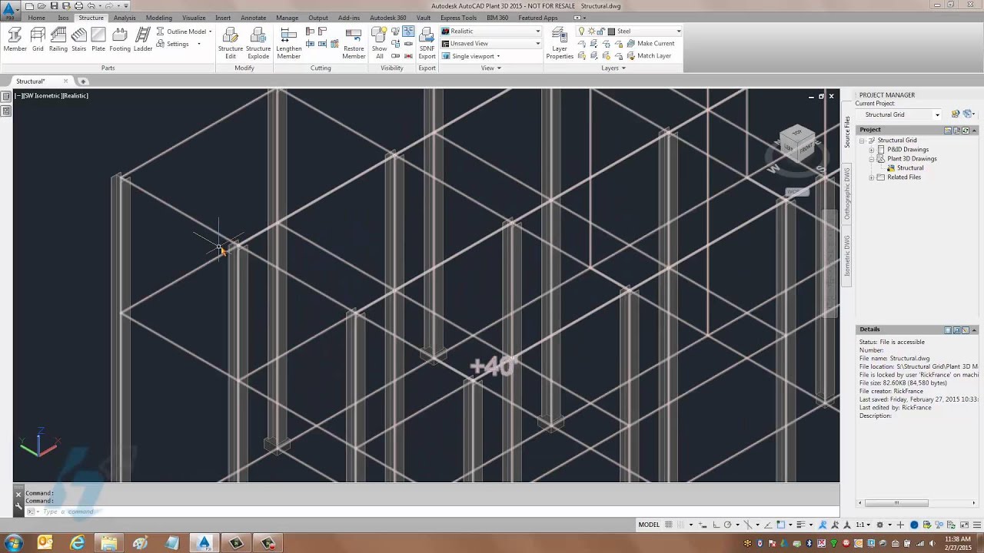The height and width of the screenshot is (553, 984).
Task: Expand the Related Files tree node
Action: [x=872, y=177]
